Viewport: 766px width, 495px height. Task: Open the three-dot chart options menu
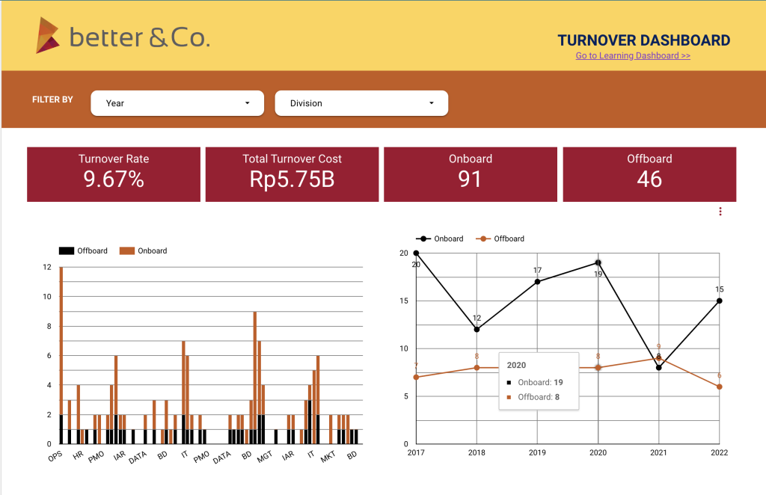point(720,212)
